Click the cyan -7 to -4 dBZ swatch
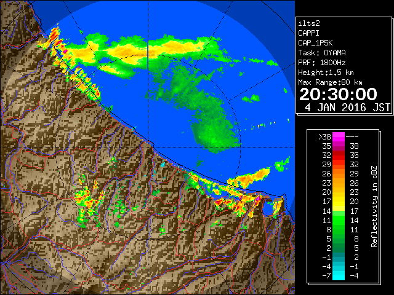This screenshot has height=295, width=394. (339, 275)
